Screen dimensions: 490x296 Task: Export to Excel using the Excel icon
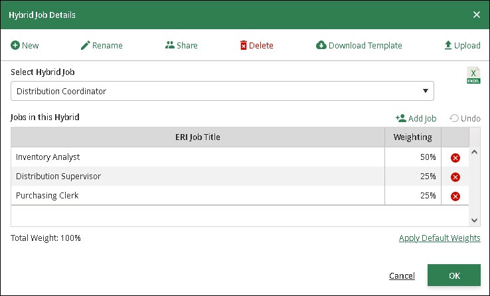coord(473,75)
